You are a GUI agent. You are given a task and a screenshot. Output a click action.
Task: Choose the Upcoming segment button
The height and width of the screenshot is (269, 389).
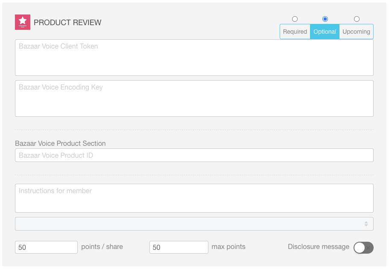[x=356, y=32]
